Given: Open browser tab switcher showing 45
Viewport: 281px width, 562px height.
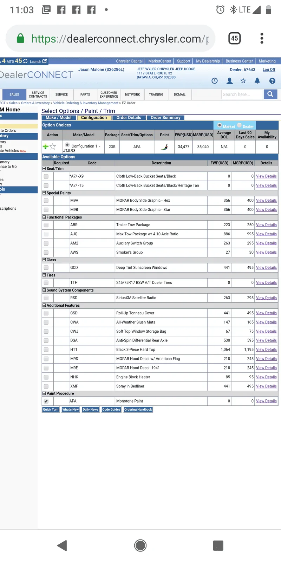Looking at the screenshot, I should click(235, 38).
